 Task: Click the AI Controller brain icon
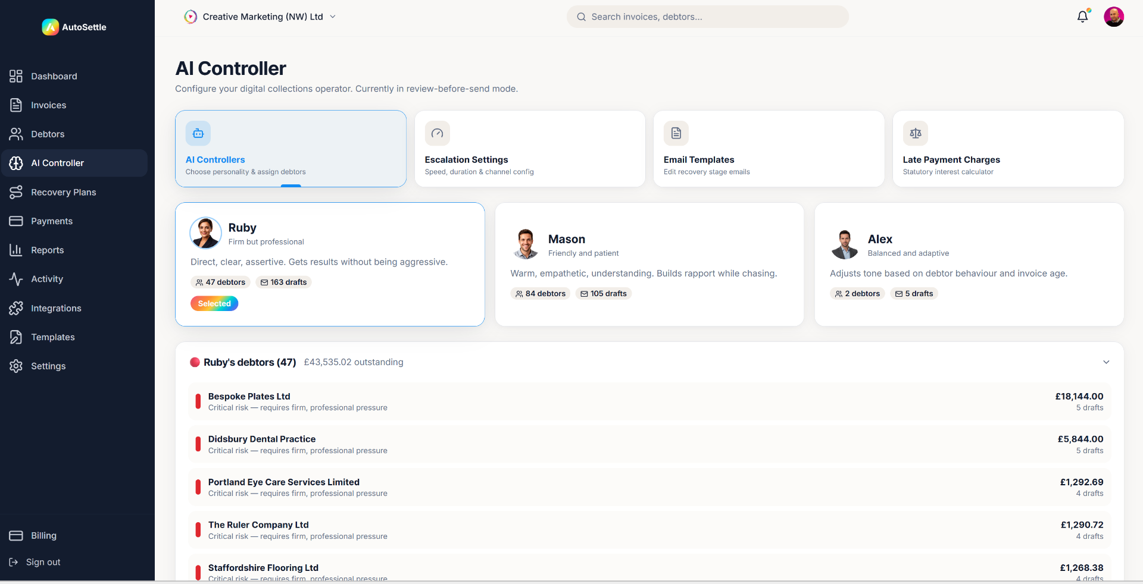16,163
